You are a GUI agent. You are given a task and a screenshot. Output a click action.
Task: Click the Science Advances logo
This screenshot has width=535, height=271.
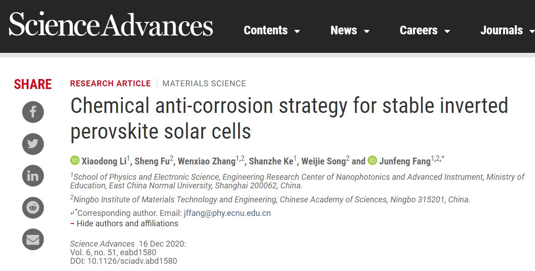pyautogui.click(x=111, y=25)
